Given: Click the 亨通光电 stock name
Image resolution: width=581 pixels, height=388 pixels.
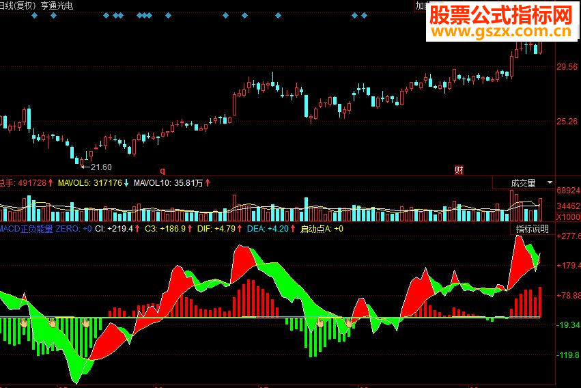Looking at the screenshot, I should (x=57, y=5).
